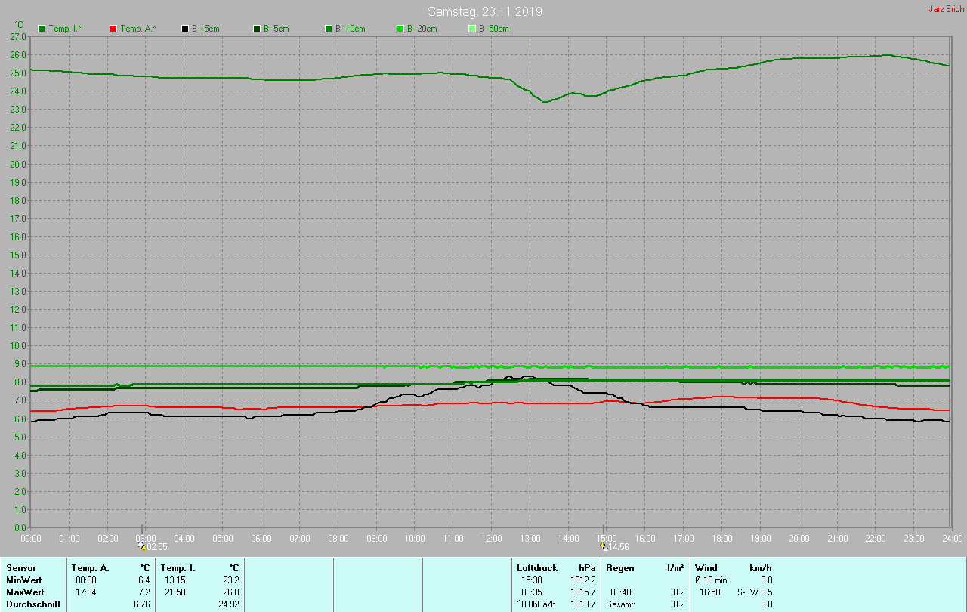Click the 17:34 maximum time for Temp. A.
The image size is (967, 612).
click(x=86, y=592)
